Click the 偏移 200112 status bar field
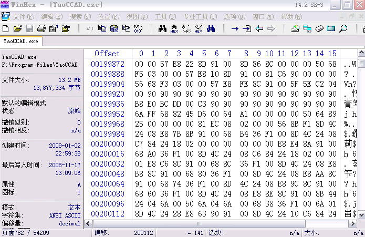 [x=124, y=233]
